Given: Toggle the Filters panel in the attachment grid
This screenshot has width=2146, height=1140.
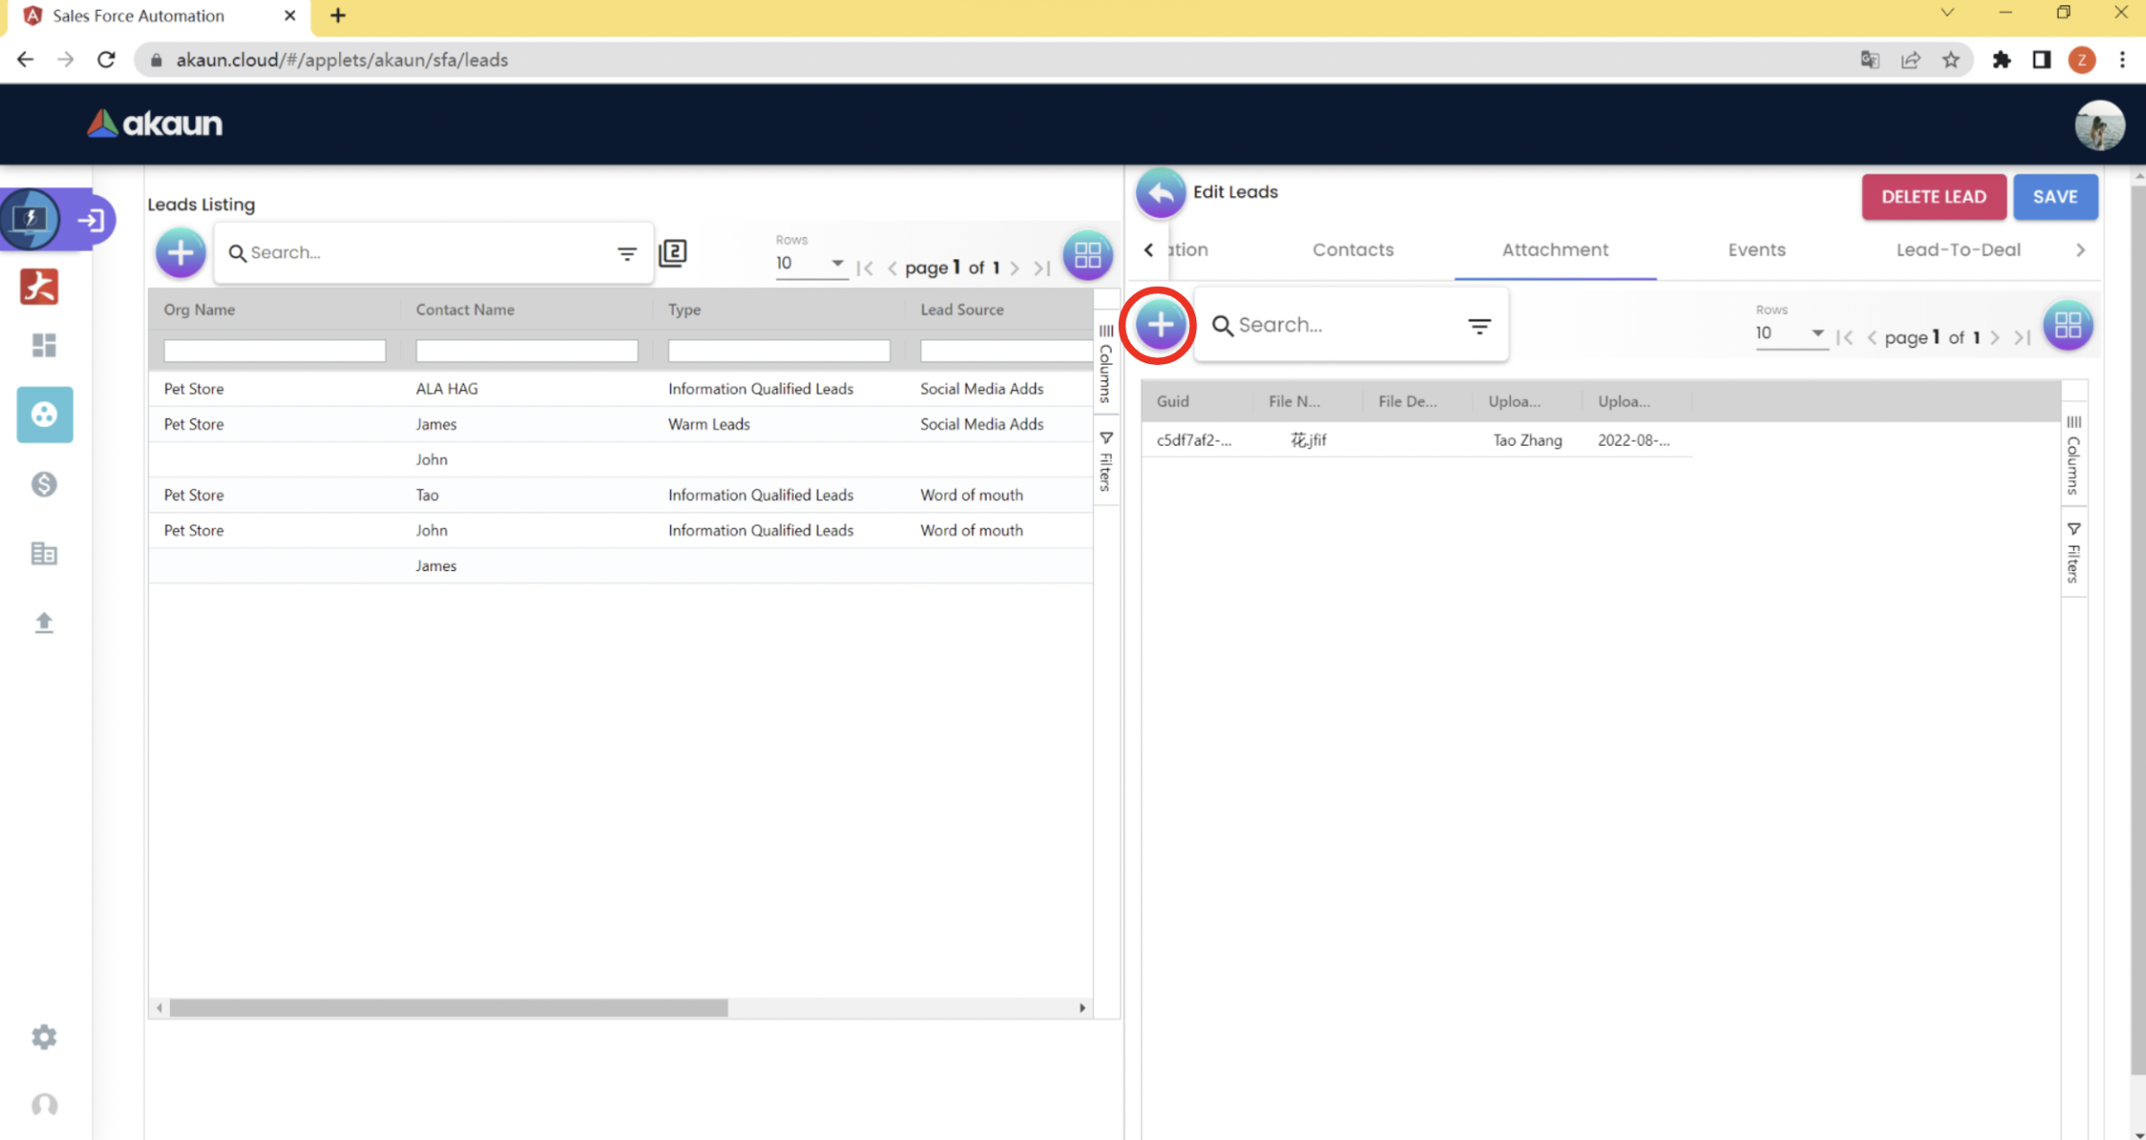Looking at the screenshot, I should coord(2073,552).
